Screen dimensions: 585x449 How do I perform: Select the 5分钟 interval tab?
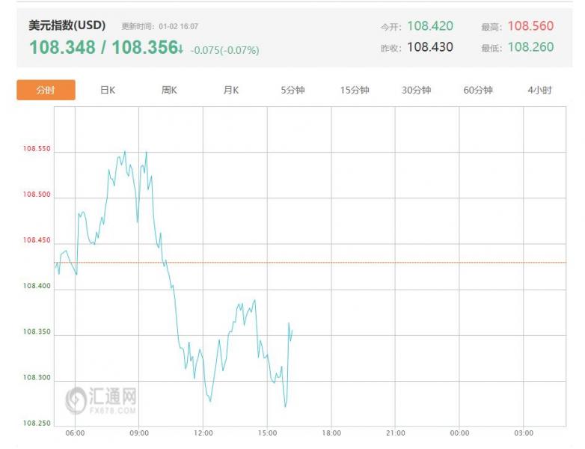coord(292,91)
